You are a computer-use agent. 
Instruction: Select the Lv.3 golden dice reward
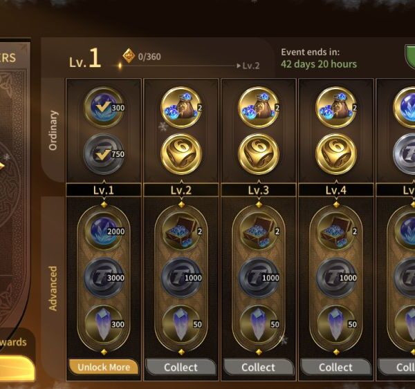259,154
